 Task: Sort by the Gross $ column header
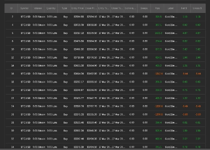[x=198, y=8]
